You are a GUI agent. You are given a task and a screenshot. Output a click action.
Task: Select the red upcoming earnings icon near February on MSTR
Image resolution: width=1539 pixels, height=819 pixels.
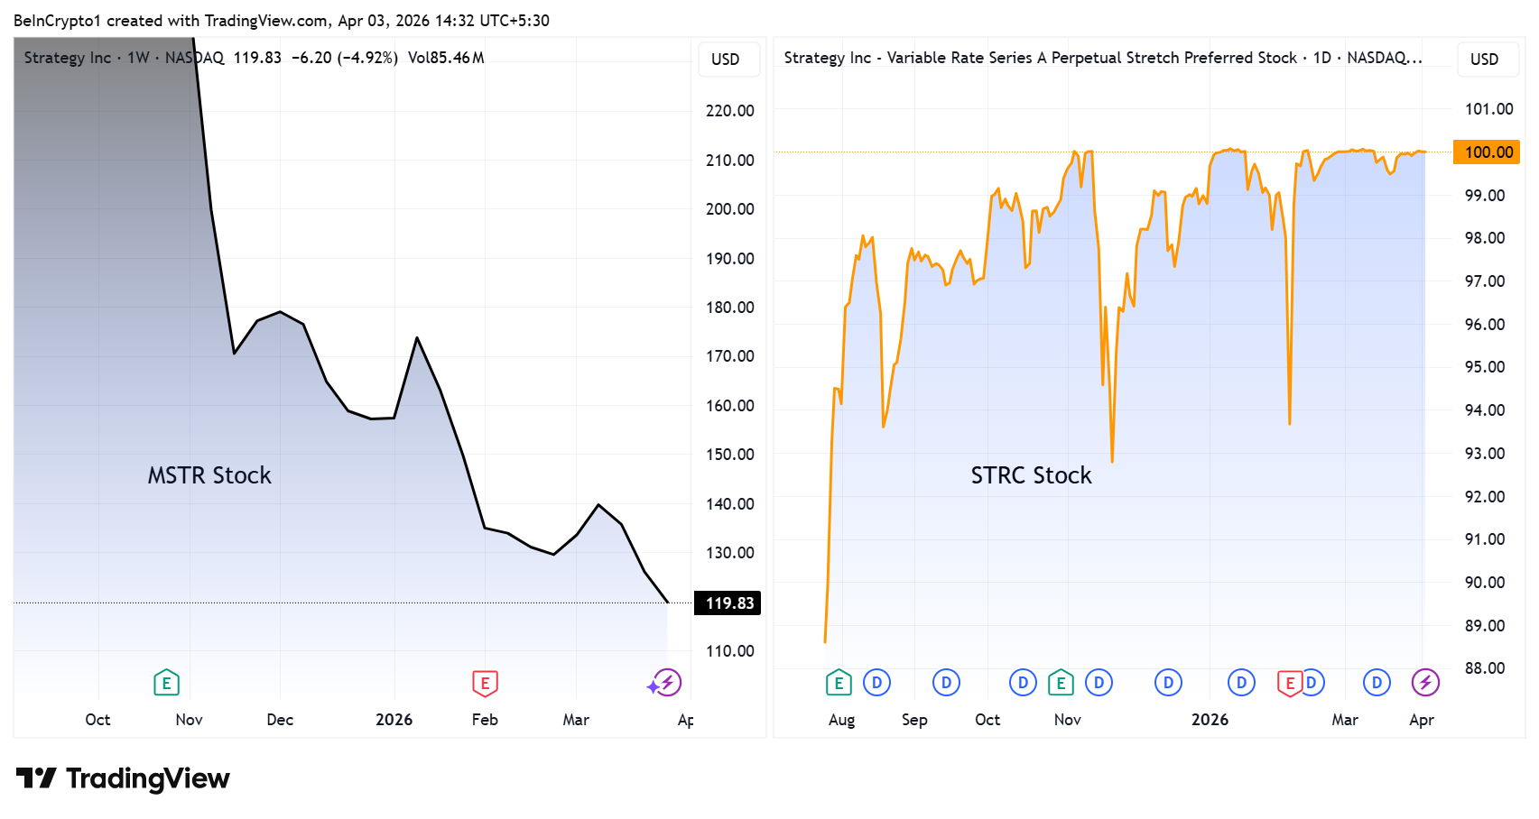(485, 683)
